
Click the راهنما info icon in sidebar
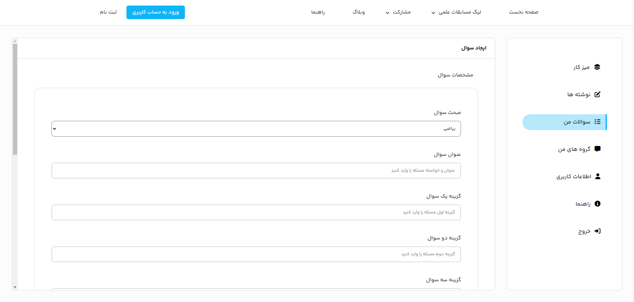pos(597,204)
